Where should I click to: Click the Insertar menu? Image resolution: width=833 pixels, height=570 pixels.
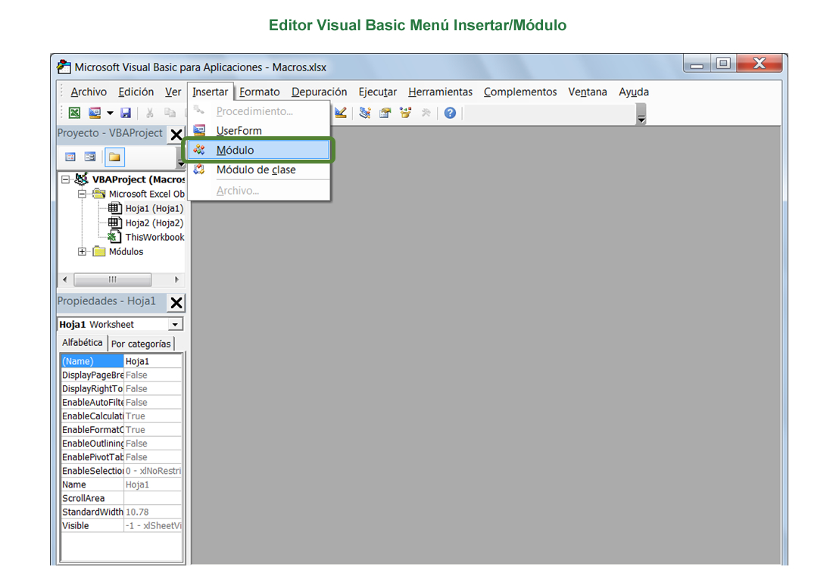210,92
